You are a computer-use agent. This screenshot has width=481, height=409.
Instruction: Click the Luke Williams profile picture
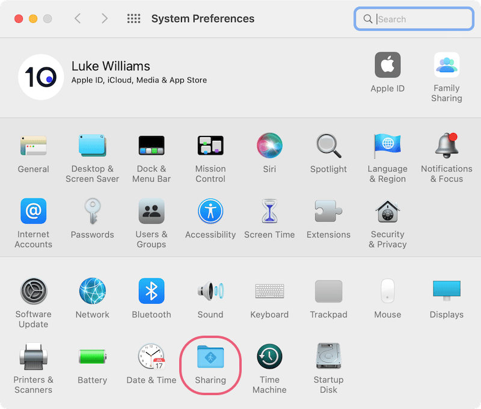click(x=41, y=77)
